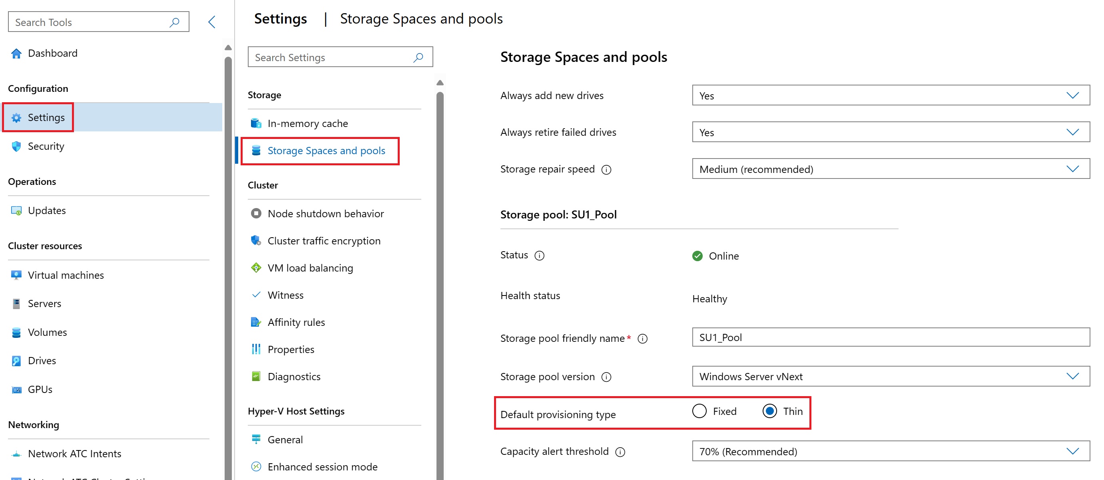
Task: Click the tools list scroll-up arrow
Action: (228, 48)
